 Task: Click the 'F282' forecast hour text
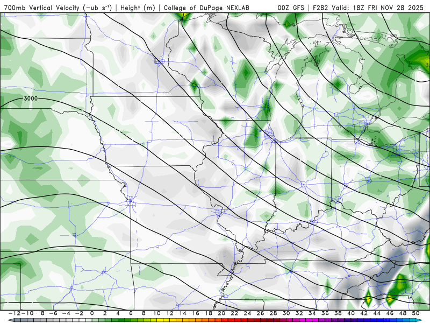tap(320, 8)
